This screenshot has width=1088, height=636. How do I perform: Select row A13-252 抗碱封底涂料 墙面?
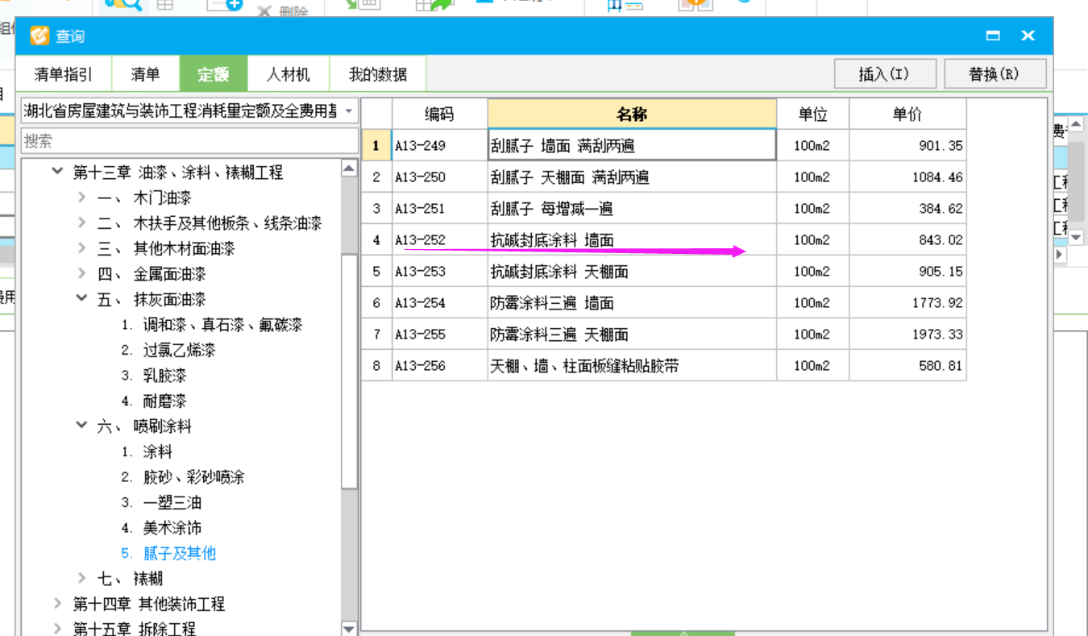663,240
